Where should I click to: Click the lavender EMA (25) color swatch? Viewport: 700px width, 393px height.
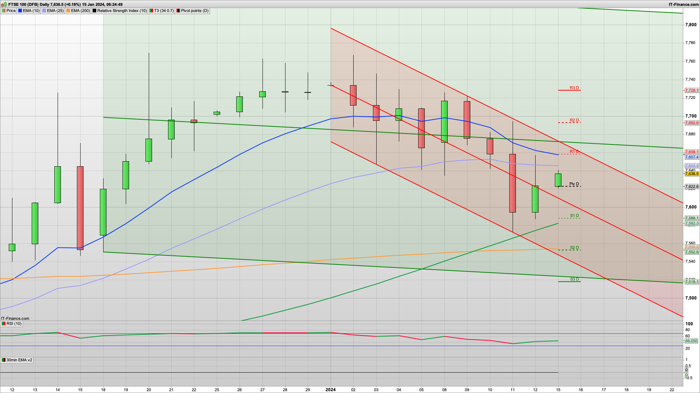click(x=44, y=11)
